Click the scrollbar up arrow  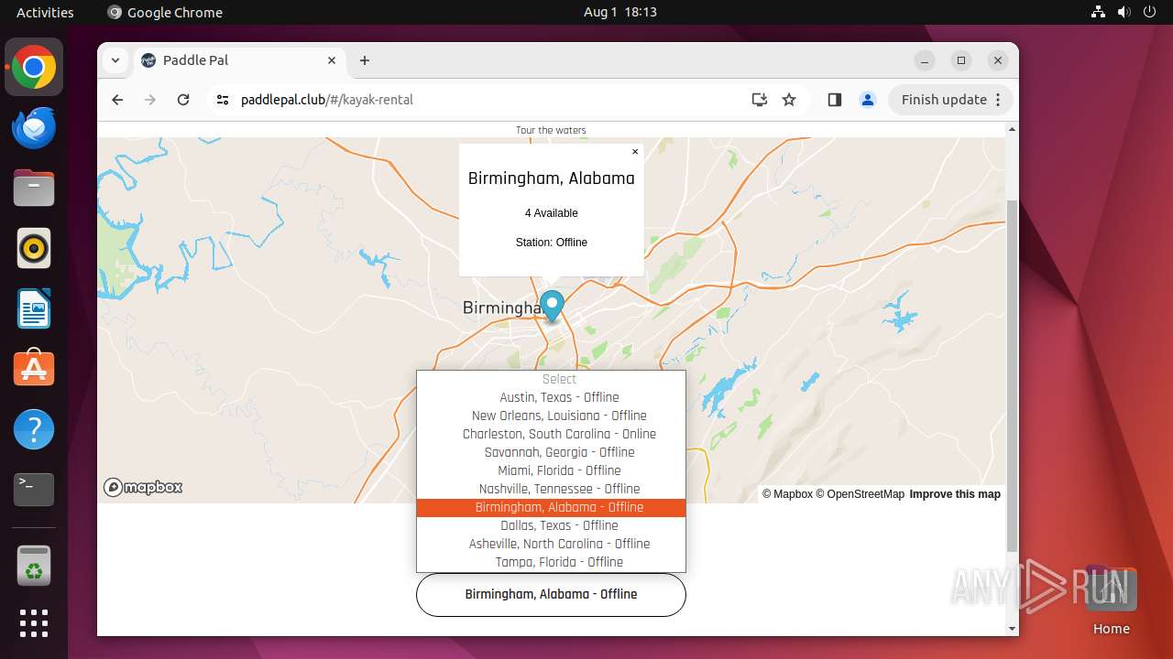click(x=1012, y=129)
